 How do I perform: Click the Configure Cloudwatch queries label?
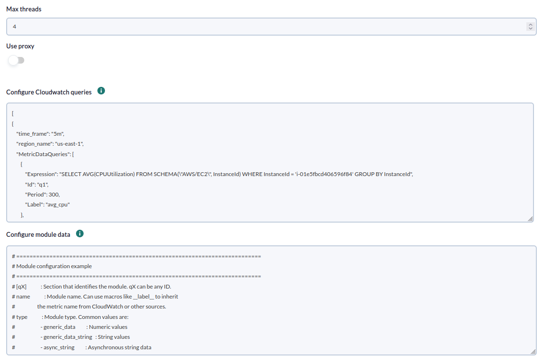coord(49,93)
